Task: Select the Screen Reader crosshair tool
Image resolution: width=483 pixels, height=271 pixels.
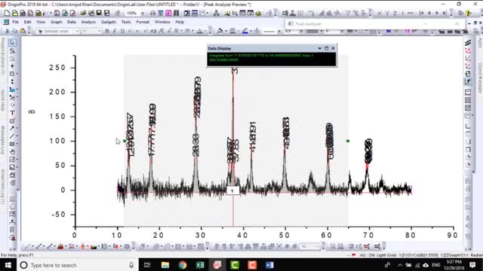Action: (x=12, y=66)
